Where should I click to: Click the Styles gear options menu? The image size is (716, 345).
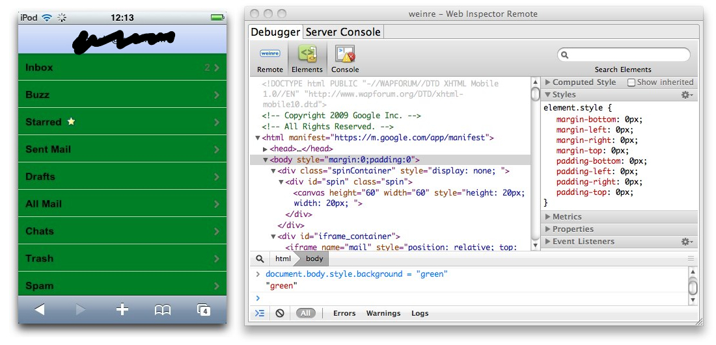tap(687, 95)
